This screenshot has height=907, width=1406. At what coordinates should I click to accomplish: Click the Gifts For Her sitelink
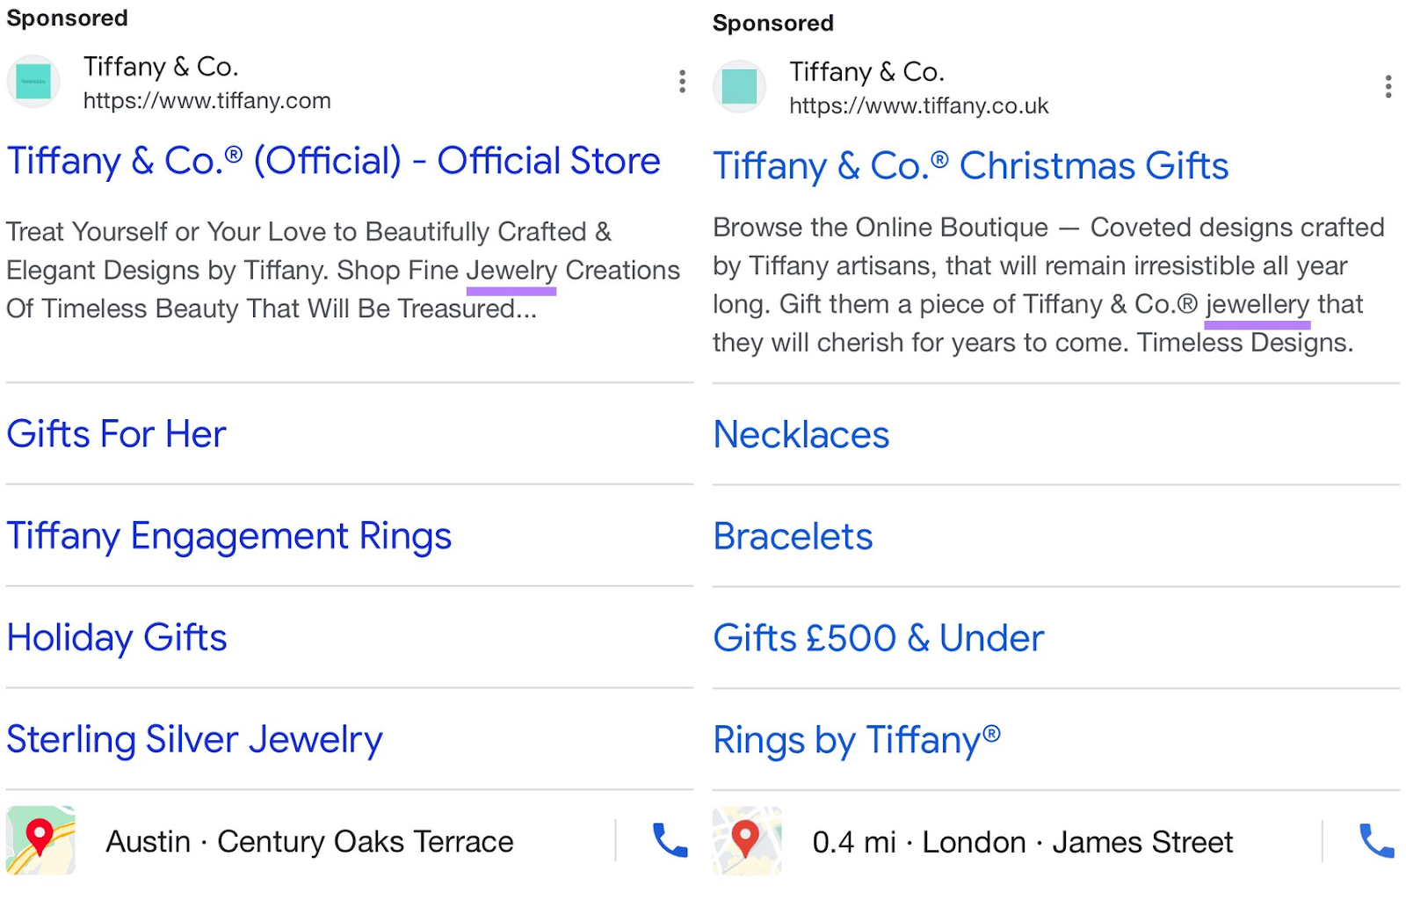click(116, 433)
